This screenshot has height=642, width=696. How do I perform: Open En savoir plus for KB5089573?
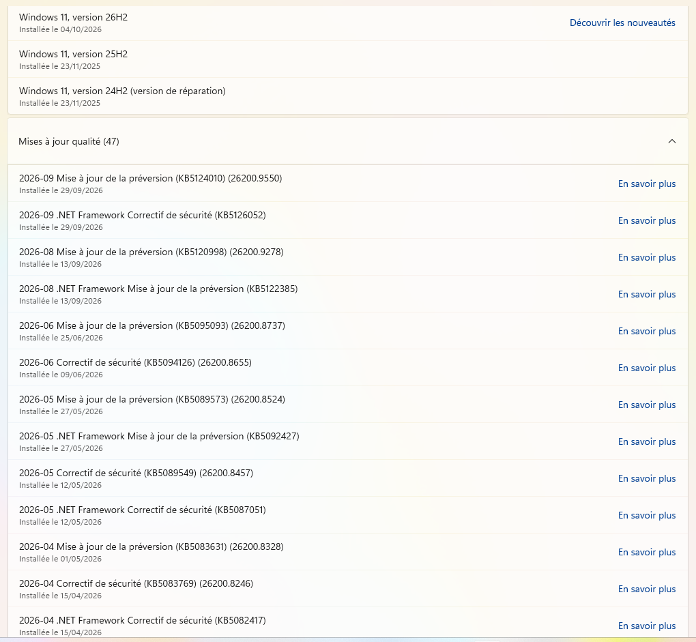point(647,405)
